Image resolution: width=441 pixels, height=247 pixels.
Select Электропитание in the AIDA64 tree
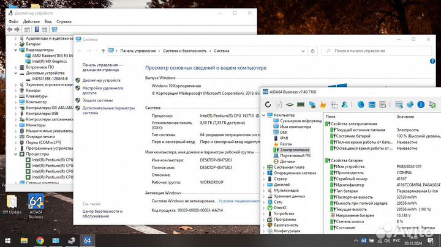pyautogui.click(x=295, y=150)
